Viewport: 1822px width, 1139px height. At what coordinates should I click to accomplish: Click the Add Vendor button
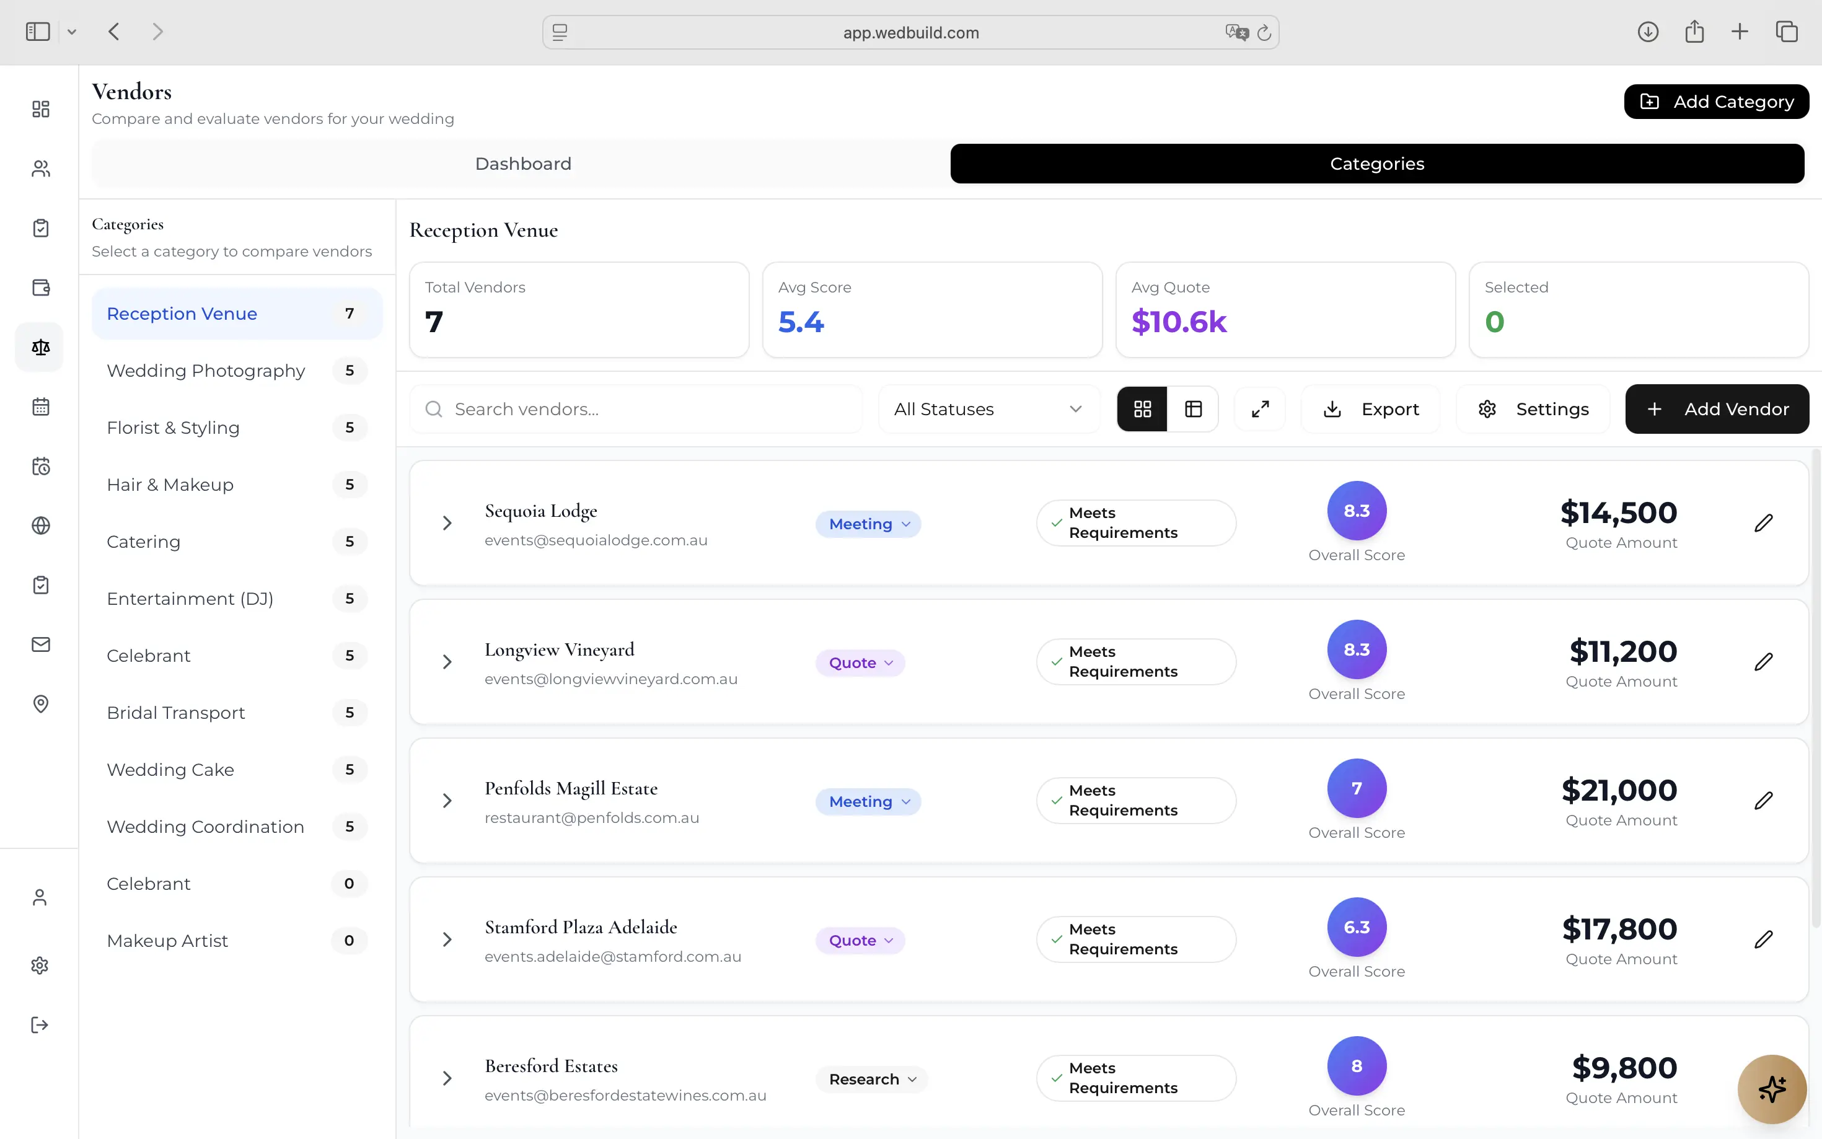(1717, 409)
